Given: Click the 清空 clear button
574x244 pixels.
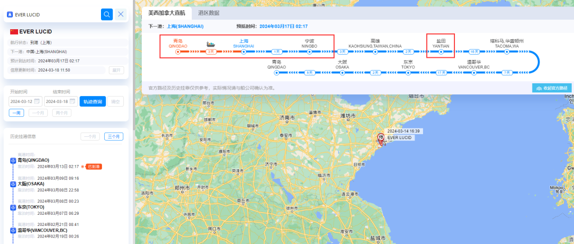Looking at the screenshot, I should 115,101.
